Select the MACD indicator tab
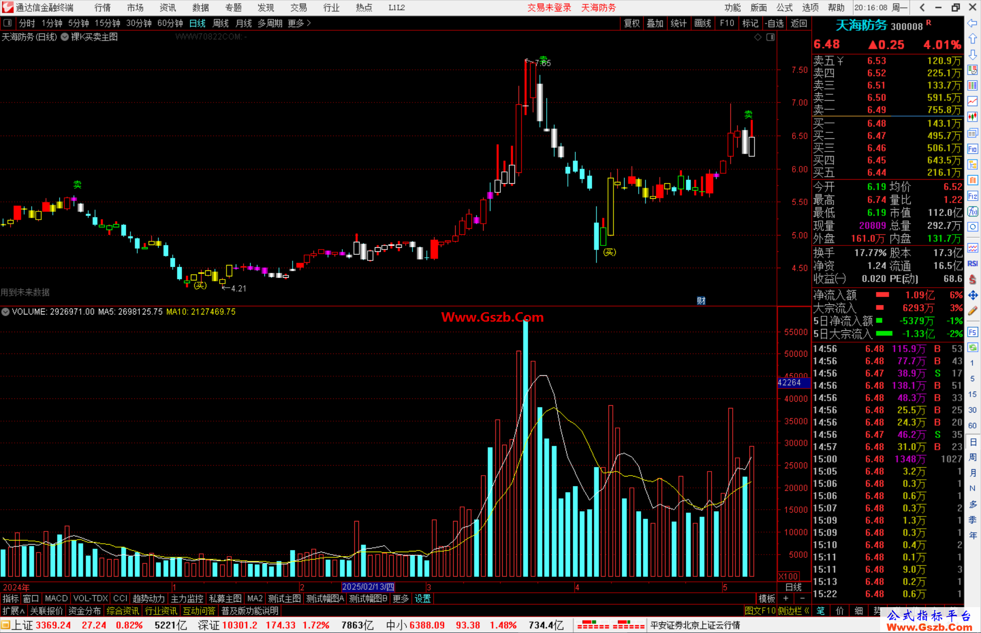The width and height of the screenshot is (981, 633). click(x=56, y=599)
